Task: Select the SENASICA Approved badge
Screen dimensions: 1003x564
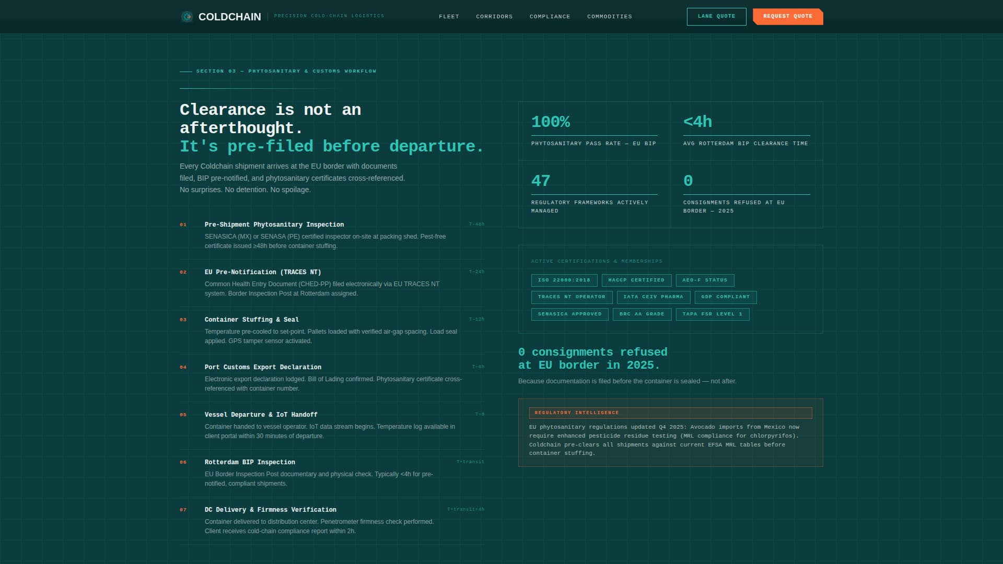Action: (x=569, y=314)
